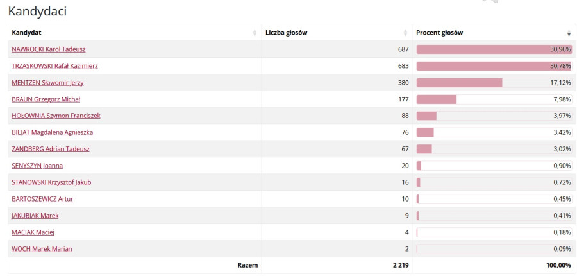
Task: Click the MENTZEN Sławomir Jerzy link
Action: (47, 83)
